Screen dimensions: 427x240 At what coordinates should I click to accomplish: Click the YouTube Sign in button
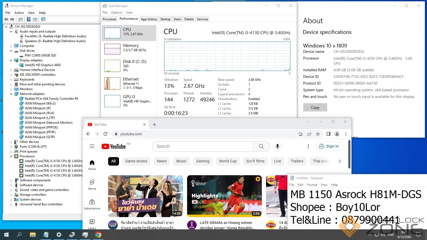(x=329, y=146)
